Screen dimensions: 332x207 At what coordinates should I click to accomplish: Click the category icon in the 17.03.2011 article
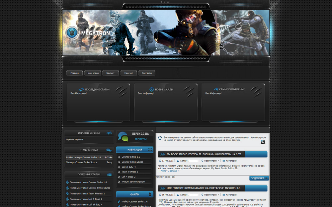(x=223, y=161)
